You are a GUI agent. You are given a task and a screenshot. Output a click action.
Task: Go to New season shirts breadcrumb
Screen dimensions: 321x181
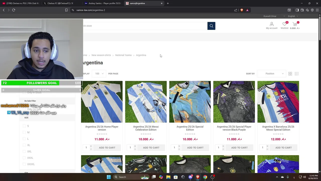[x=101, y=55]
